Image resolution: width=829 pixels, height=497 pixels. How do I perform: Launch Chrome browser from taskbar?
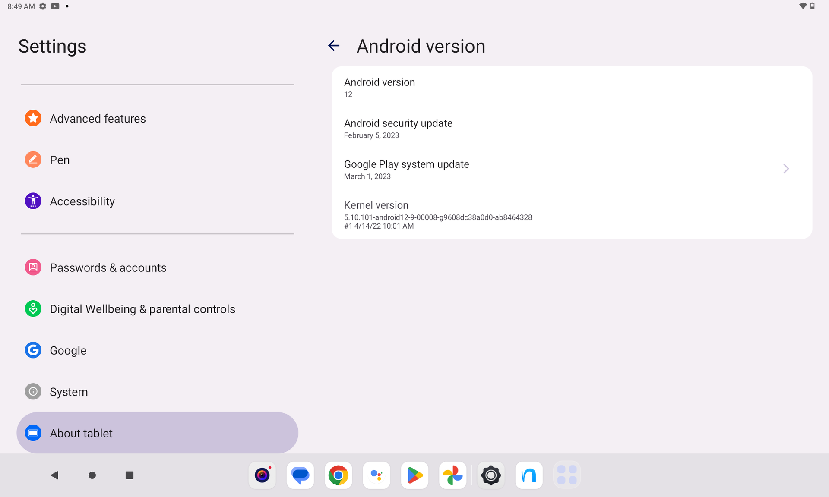[x=338, y=475]
